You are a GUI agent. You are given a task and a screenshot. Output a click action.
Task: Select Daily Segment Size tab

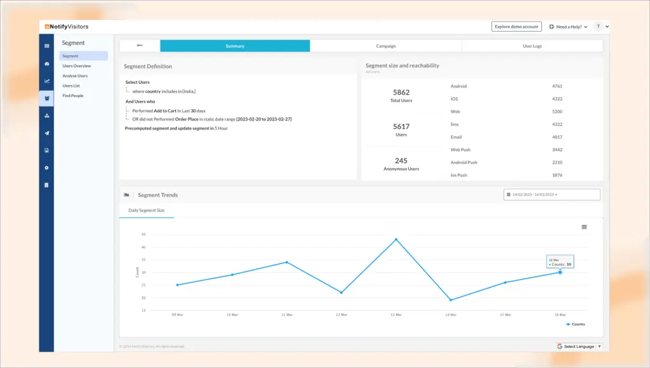147,210
